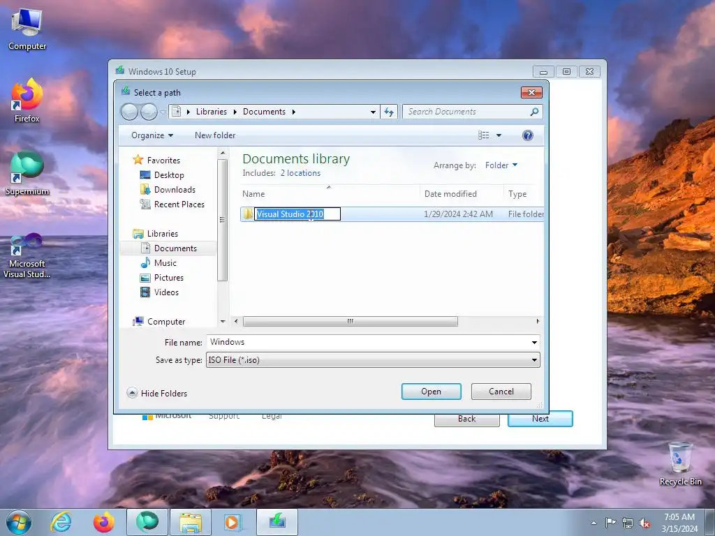Select Libraries in the address breadcrumb
The width and height of the screenshot is (715, 536).
tap(211, 112)
